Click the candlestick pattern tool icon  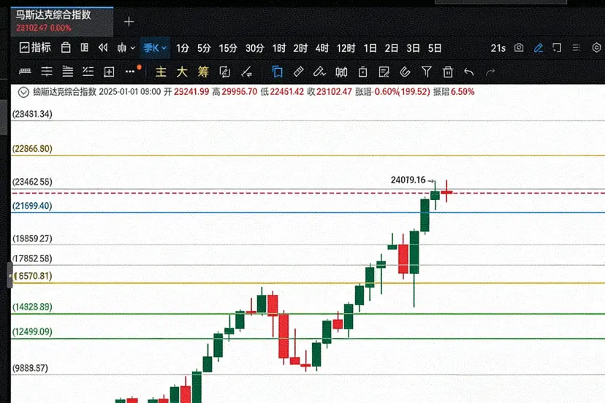coord(341,72)
